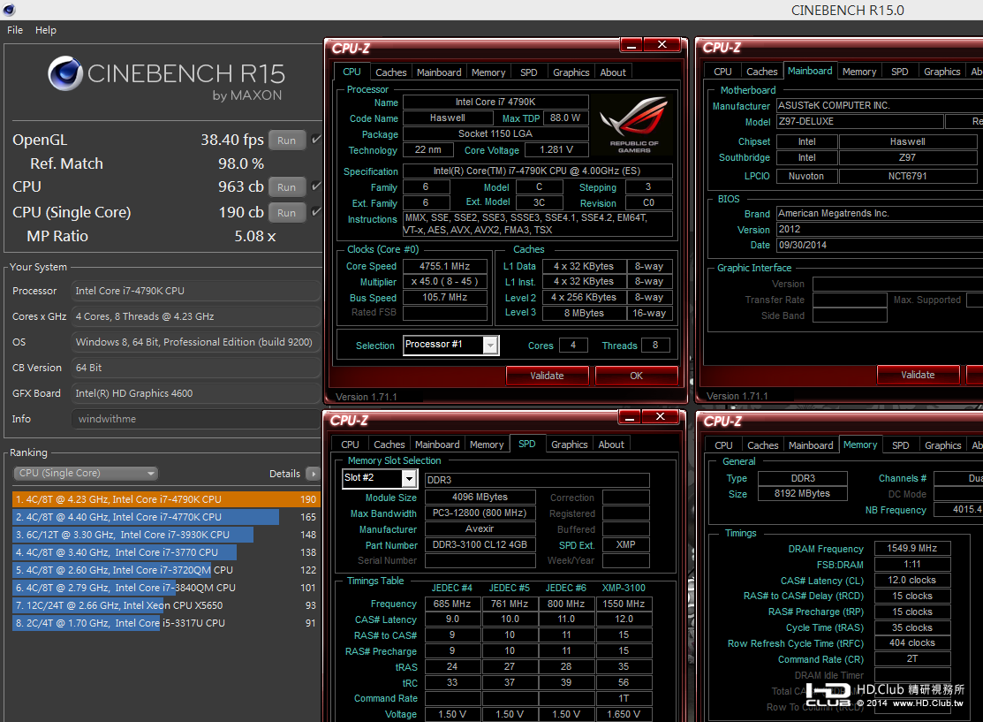Toggle the OpenGL test checkbox
Image resolution: width=983 pixels, height=722 pixels.
316,140
